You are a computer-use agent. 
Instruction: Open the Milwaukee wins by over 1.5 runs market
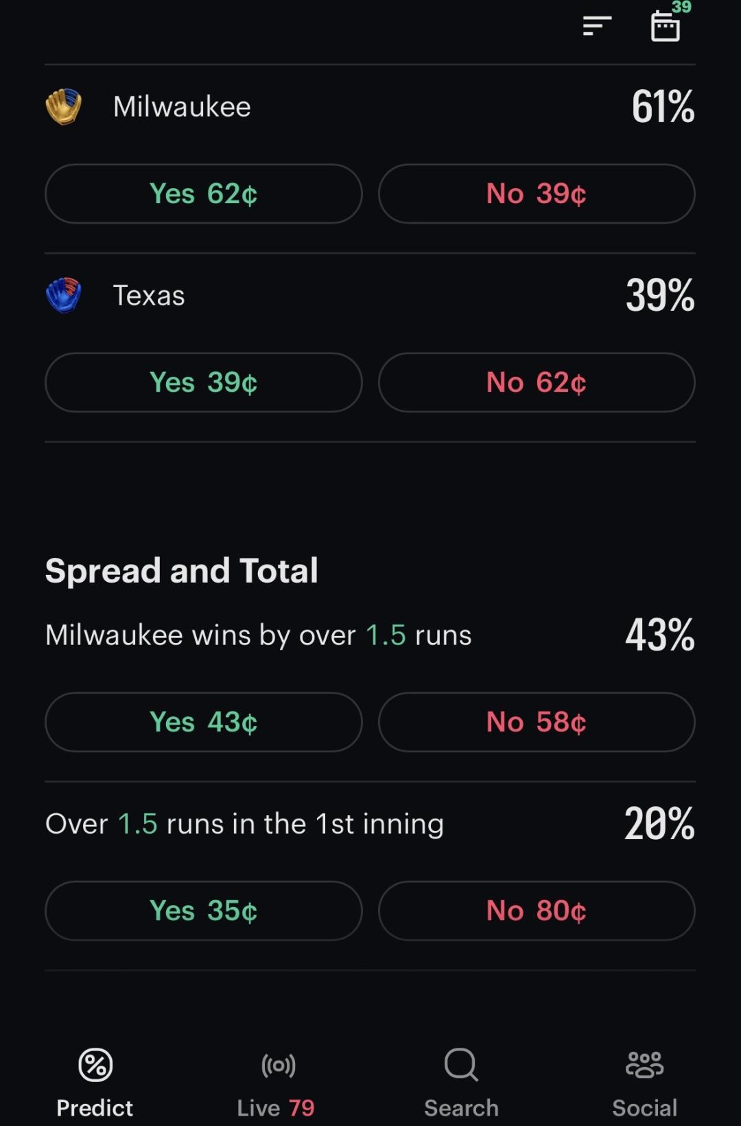[259, 635]
